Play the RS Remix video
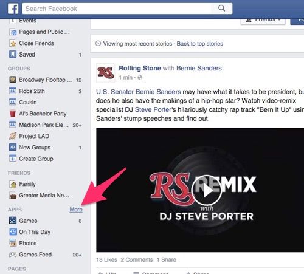Viewport: 304px width, 274px height. (x=206, y=190)
